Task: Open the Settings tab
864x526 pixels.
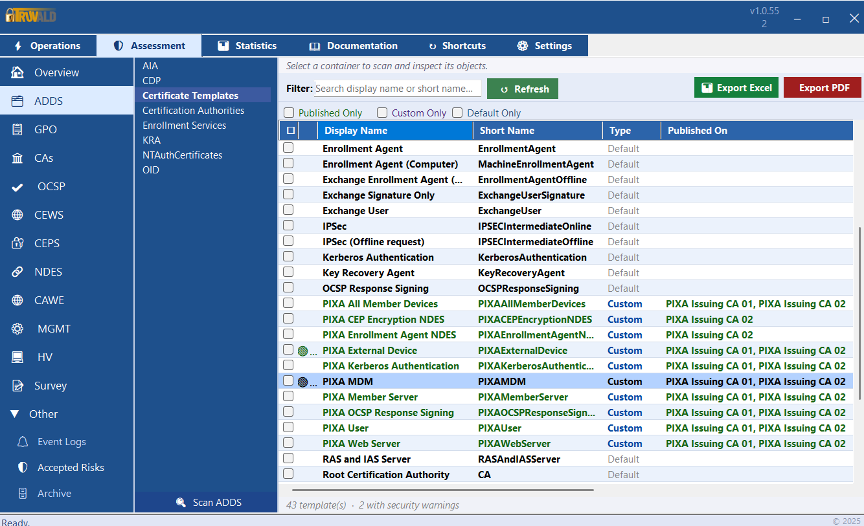Action: click(x=546, y=46)
